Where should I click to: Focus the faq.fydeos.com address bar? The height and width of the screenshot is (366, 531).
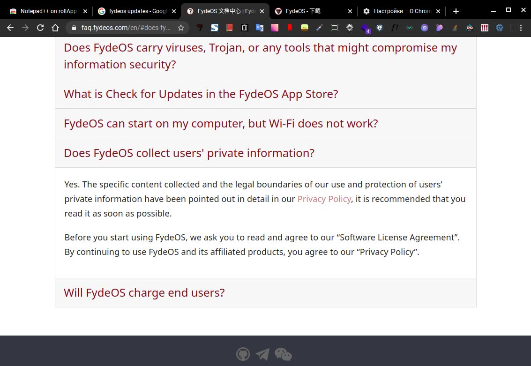click(x=126, y=28)
